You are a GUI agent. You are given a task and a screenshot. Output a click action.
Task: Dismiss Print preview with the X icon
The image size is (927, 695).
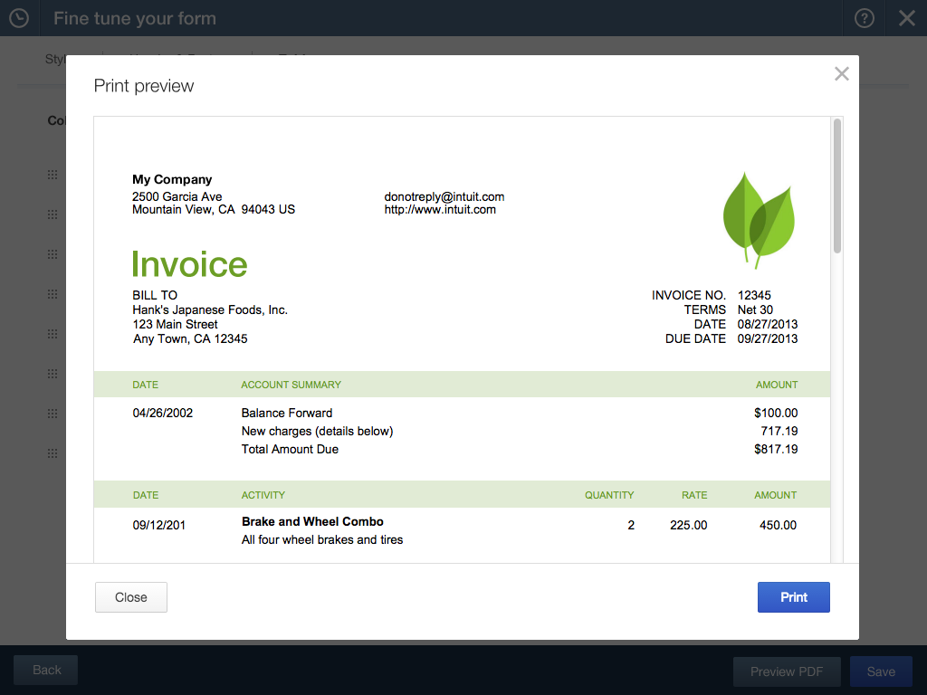pyautogui.click(x=842, y=74)
